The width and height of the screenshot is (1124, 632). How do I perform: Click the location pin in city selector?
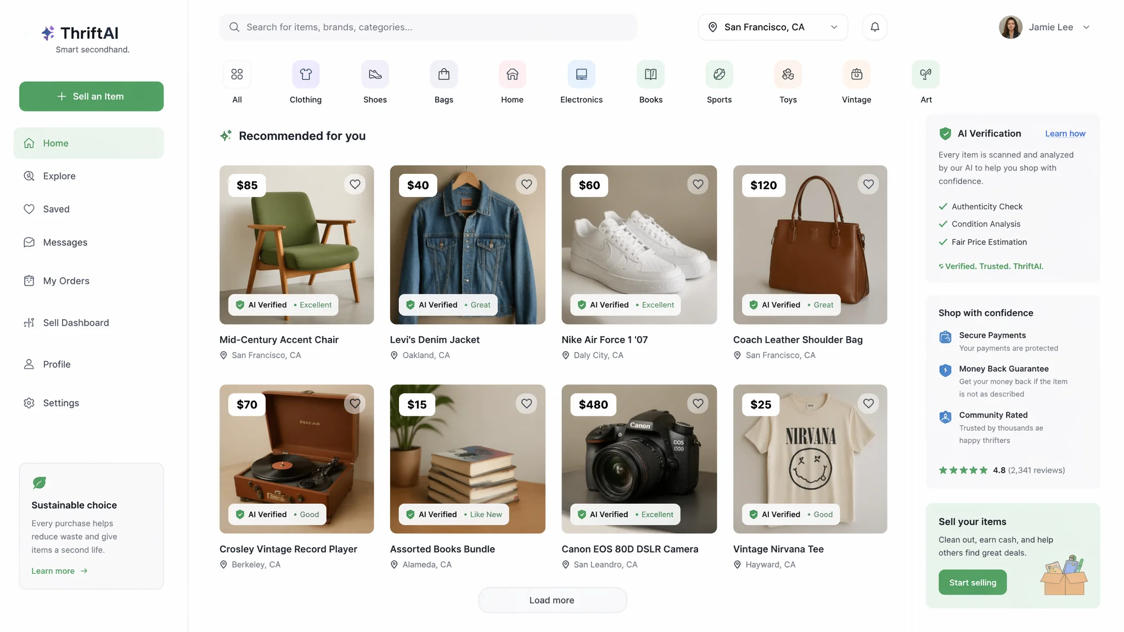pos(712,27)
